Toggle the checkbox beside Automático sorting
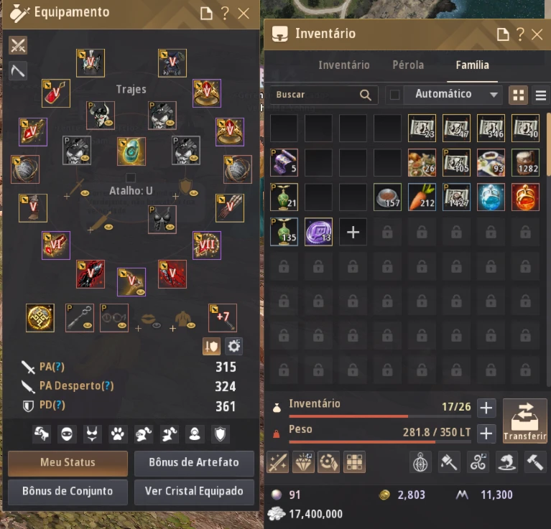The width and height of the screenshot is (551, 529). click(394, 95)
